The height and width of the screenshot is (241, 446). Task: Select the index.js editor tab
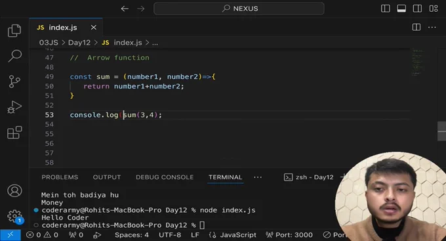click(66, 28)
